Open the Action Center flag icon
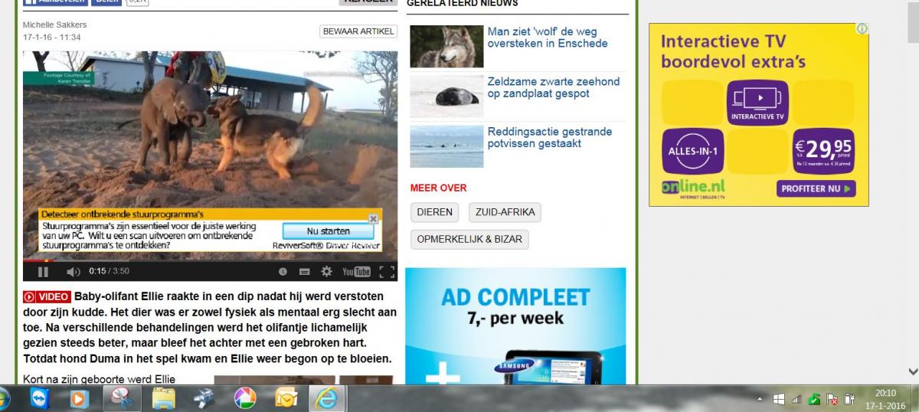Viewport: 919px width, 412px height. (x=832, y=399)
